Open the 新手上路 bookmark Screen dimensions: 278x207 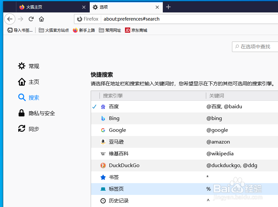pyautogui.click(x=84, y=30)
